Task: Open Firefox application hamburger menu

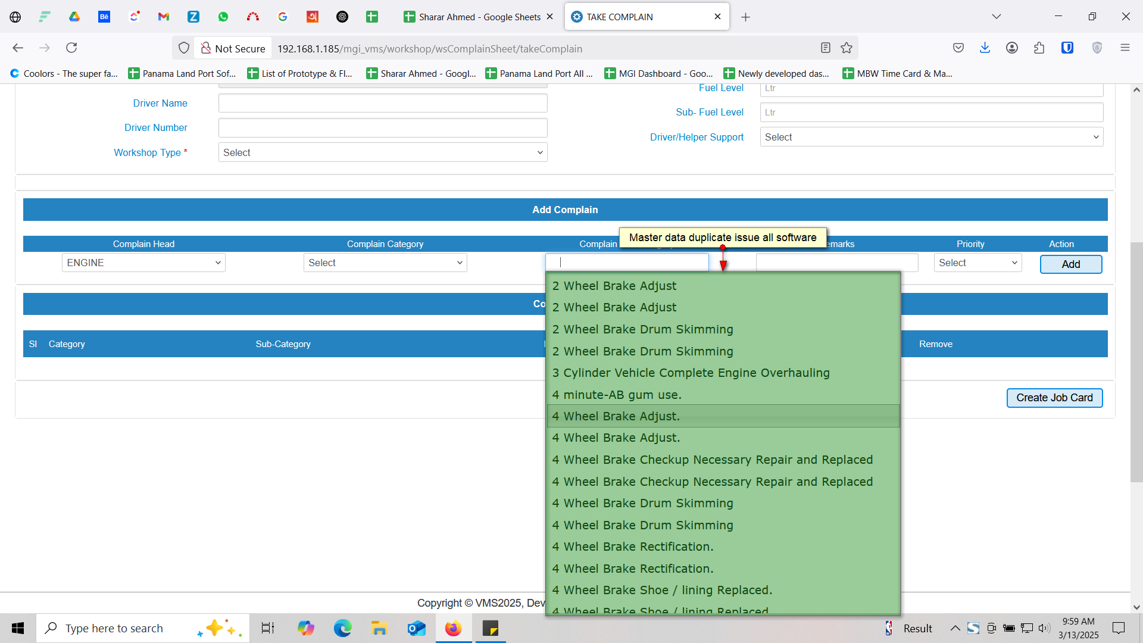Action: pos(1125,48)
